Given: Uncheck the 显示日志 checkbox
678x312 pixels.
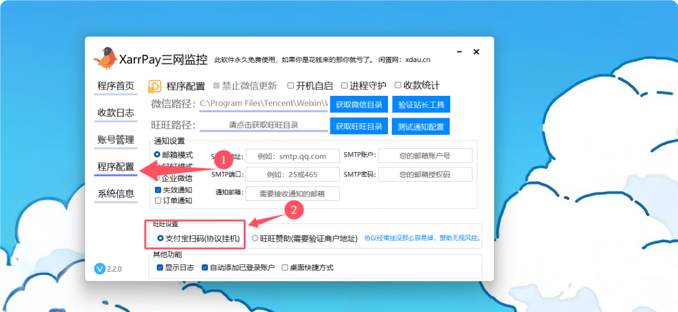Looking at the screenshot, I should pos(160,268).
